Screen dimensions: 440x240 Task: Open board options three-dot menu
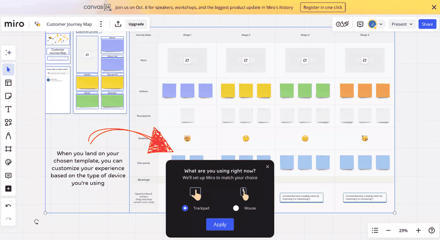click(100, 24)
